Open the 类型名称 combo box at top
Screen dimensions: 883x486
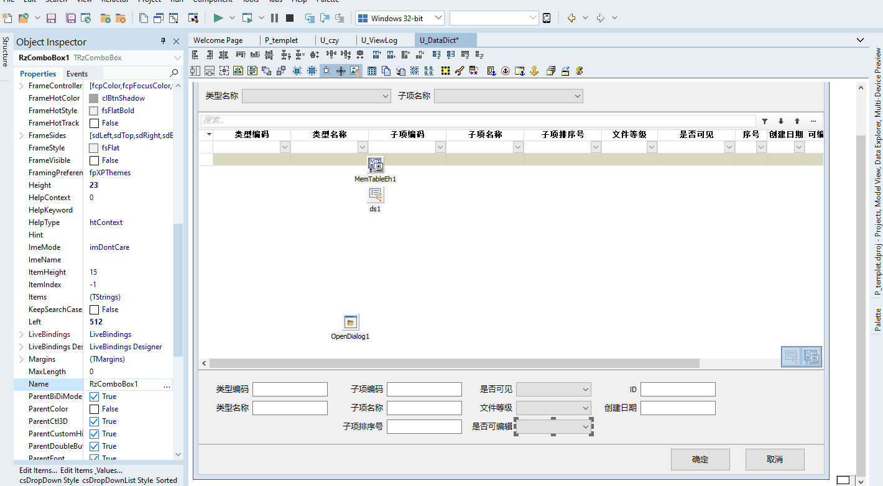pos(316,96)
